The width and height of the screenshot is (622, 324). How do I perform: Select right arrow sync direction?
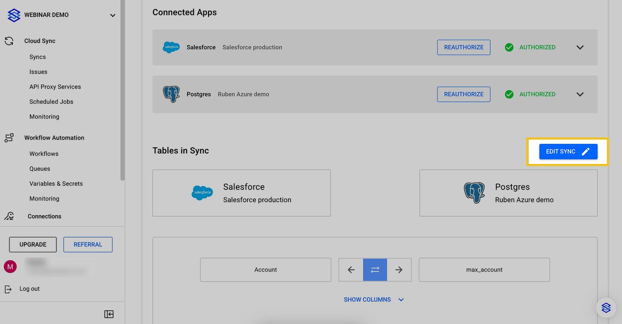point(399,270)
